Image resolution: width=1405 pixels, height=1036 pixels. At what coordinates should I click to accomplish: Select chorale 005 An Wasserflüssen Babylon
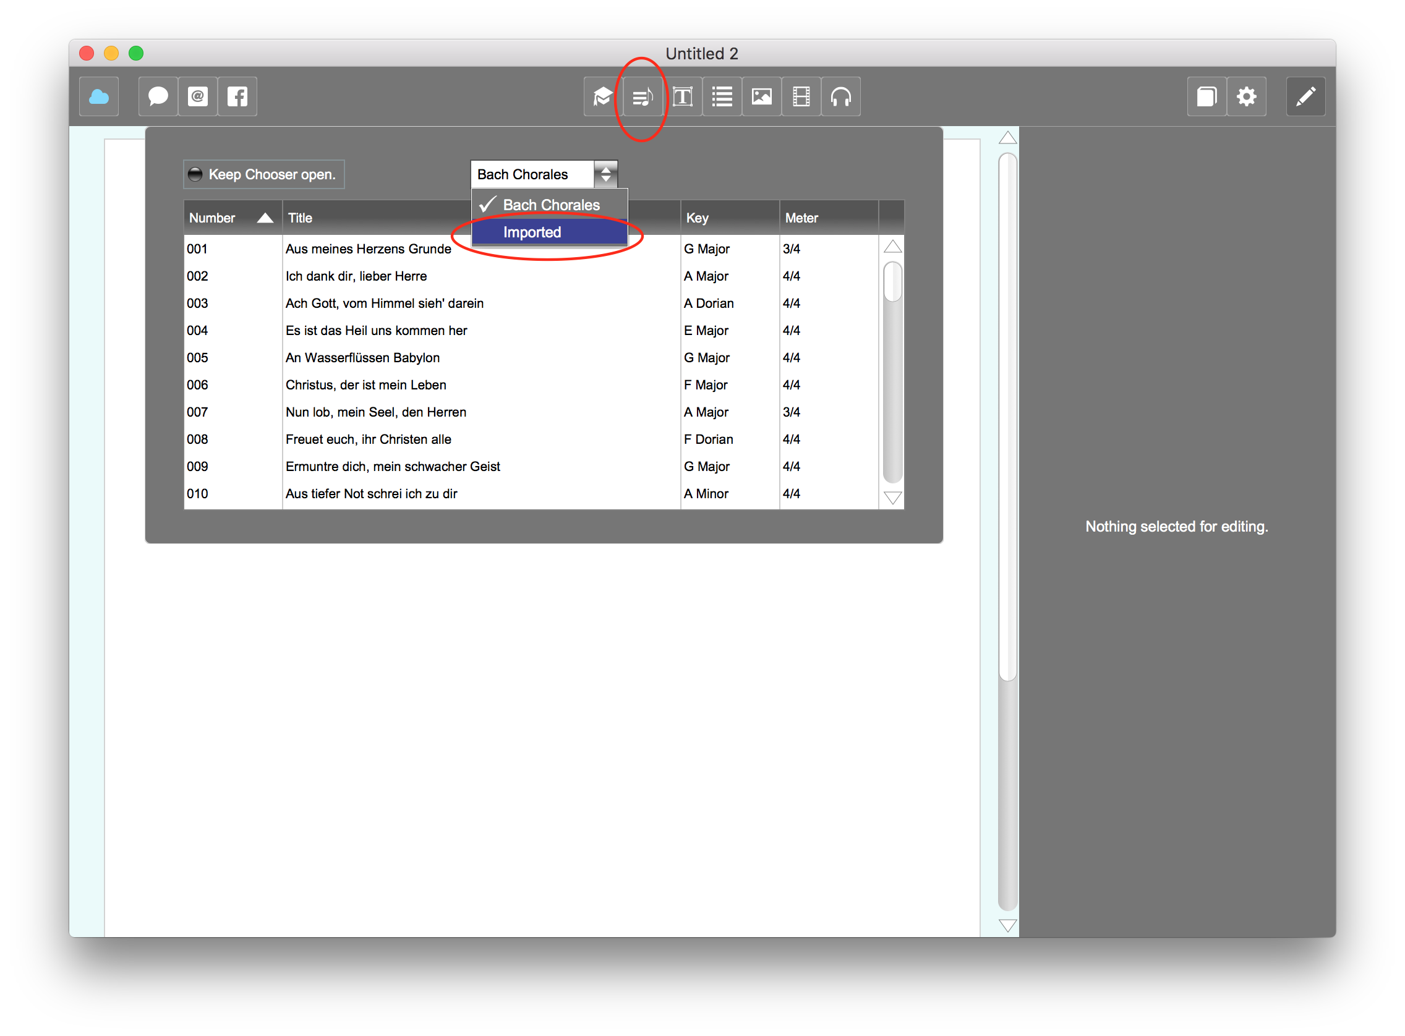pyautogui.click(x=362, y=357)
